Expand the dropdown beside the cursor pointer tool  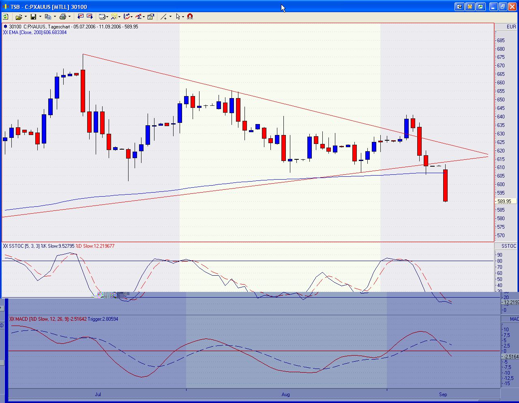(183, 17)
